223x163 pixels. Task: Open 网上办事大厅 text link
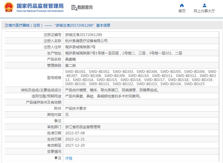coord(204,11)
